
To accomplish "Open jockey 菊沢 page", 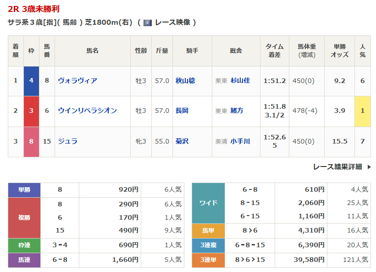I will [x=182, y=141].
